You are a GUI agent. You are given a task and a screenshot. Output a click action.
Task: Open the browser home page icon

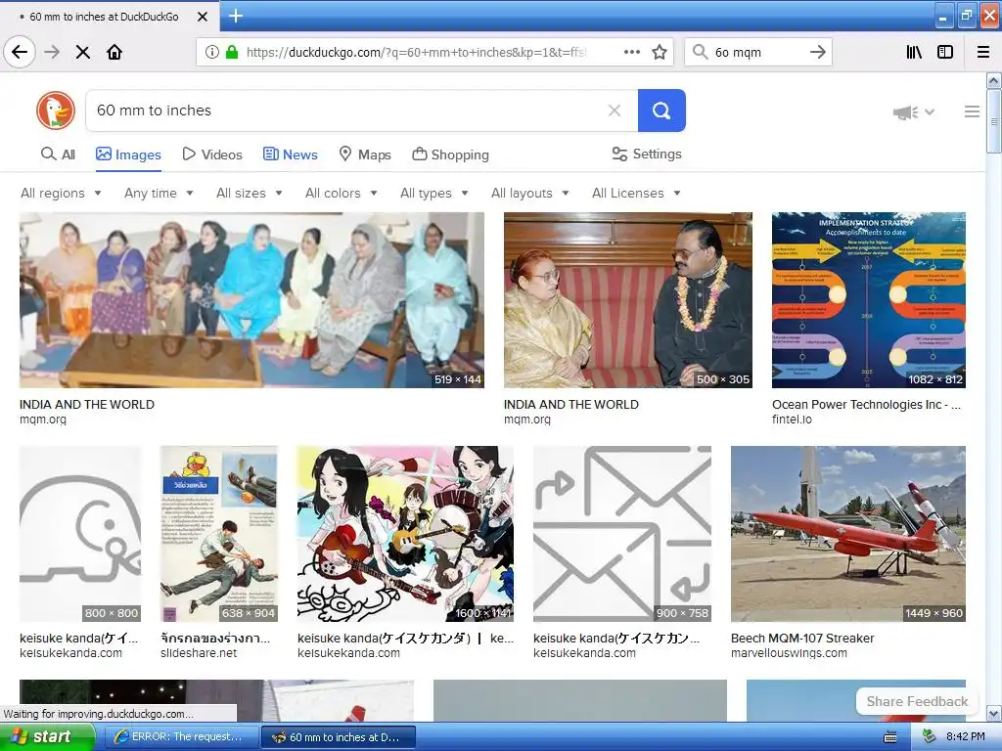(114, 53)
